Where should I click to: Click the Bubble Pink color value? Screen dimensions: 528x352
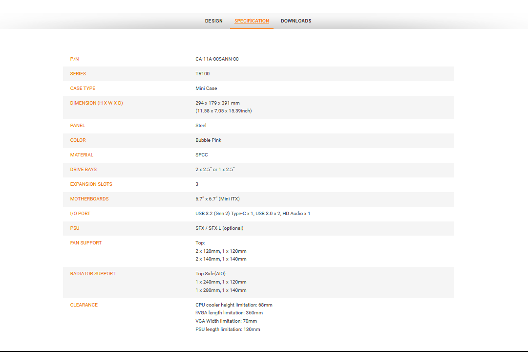(x=208, y=140)
